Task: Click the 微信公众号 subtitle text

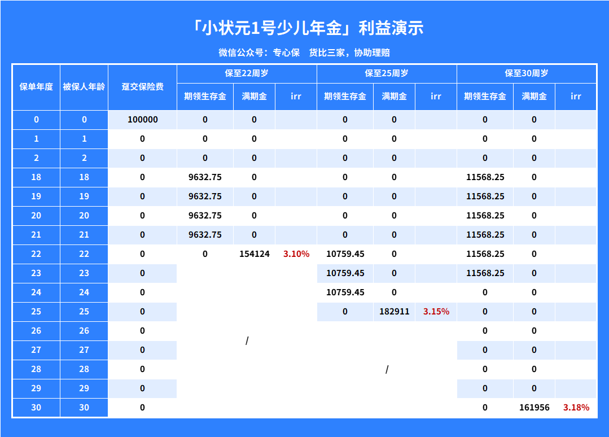Action: point(304,53)
